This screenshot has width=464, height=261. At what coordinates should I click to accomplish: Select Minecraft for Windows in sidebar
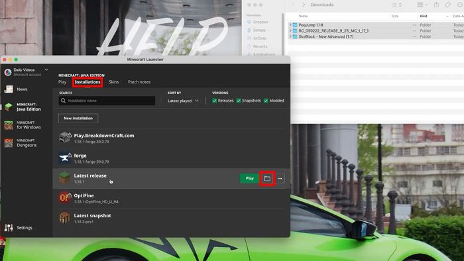(x=23, y=125)
